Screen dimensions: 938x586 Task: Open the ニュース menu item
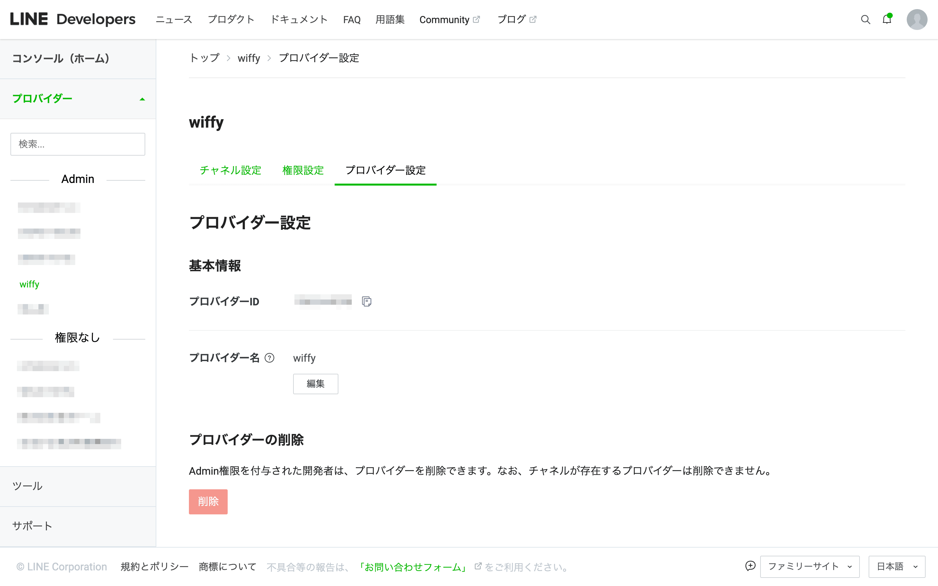[174, 20]
